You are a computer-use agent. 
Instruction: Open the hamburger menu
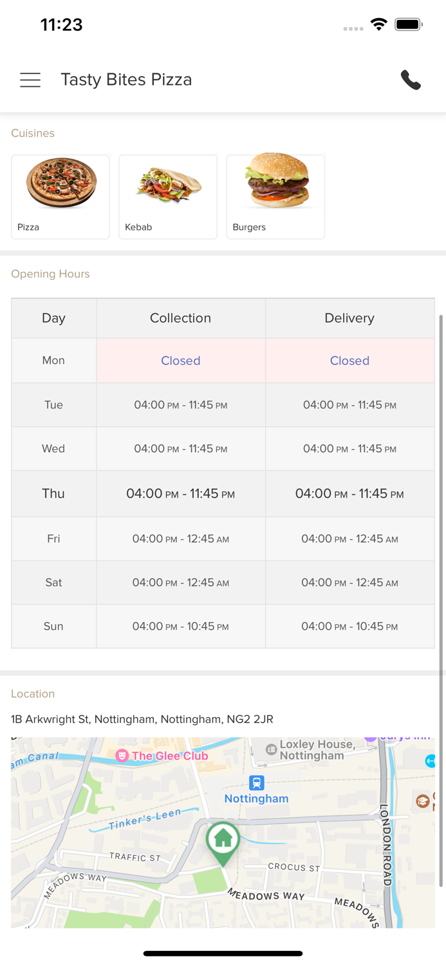[x=30, y=80]
